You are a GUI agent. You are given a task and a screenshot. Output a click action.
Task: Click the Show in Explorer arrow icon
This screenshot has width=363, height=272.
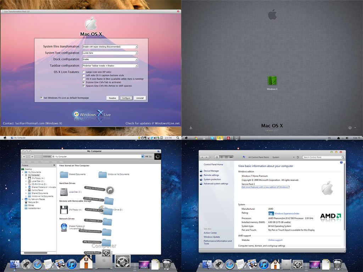click(110, 191)
